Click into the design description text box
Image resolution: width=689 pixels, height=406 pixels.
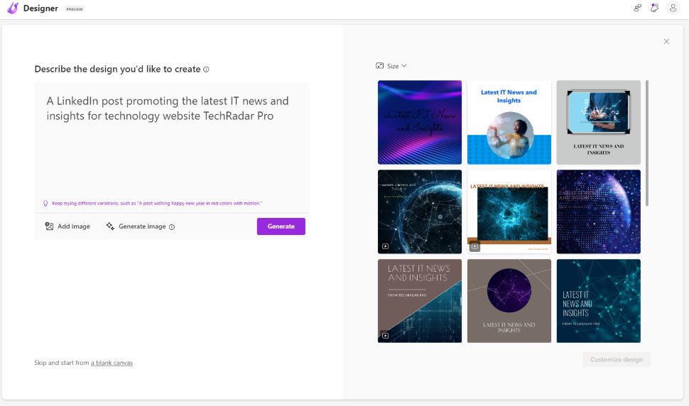coord(171,142)
